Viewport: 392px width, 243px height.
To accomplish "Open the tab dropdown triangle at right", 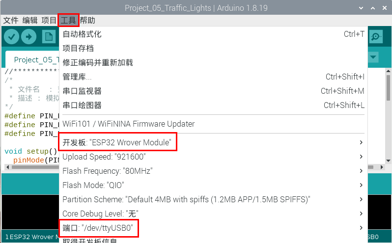I will tap(373, 57).
